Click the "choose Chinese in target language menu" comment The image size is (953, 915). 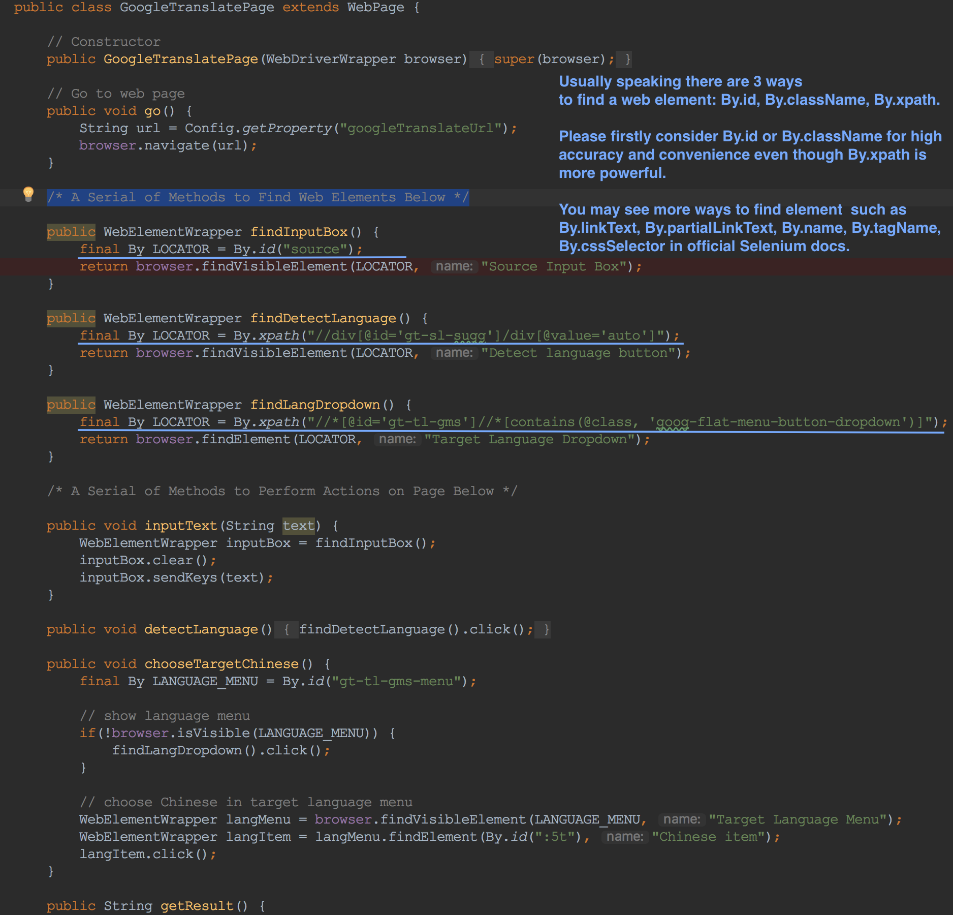246,802
